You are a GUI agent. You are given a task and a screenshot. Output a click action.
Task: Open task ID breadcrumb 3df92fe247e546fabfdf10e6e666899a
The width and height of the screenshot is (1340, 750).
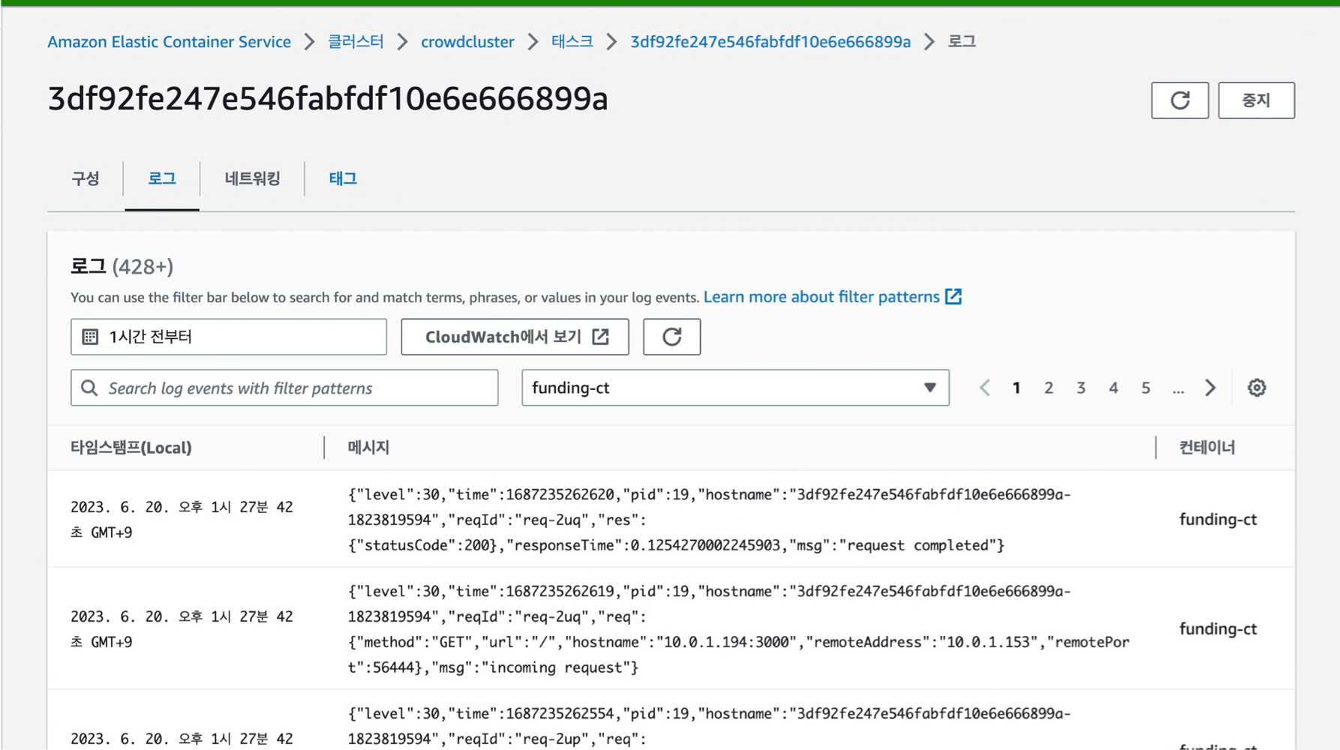(x=771, y=42)
